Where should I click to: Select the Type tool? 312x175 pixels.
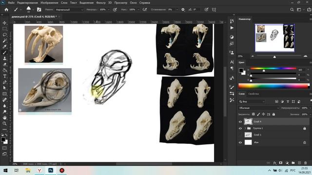pyautogui.click(x=4, y=76)
